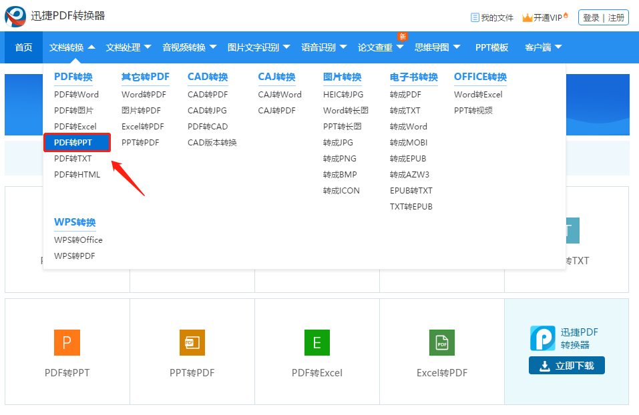Choose 图片转PDF in menu
Viewport: 639px width, 415px height.
click(141, 110)
